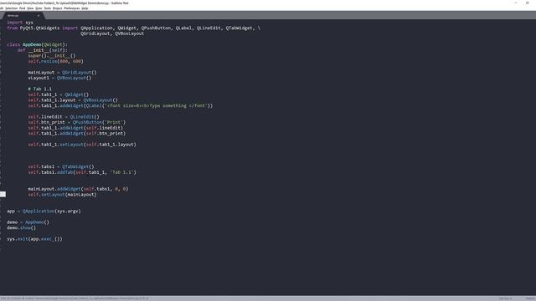Click the 'vLayout1 = QVBoxLayout()' line
Viewport: 536px width, 301px height.
click(59, 78)
